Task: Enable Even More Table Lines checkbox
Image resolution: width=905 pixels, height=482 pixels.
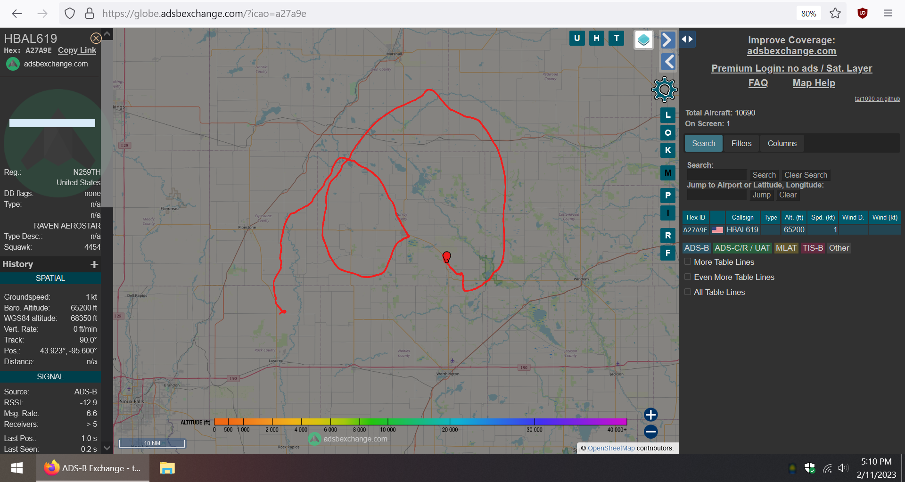Action: [x=688, y=277]
